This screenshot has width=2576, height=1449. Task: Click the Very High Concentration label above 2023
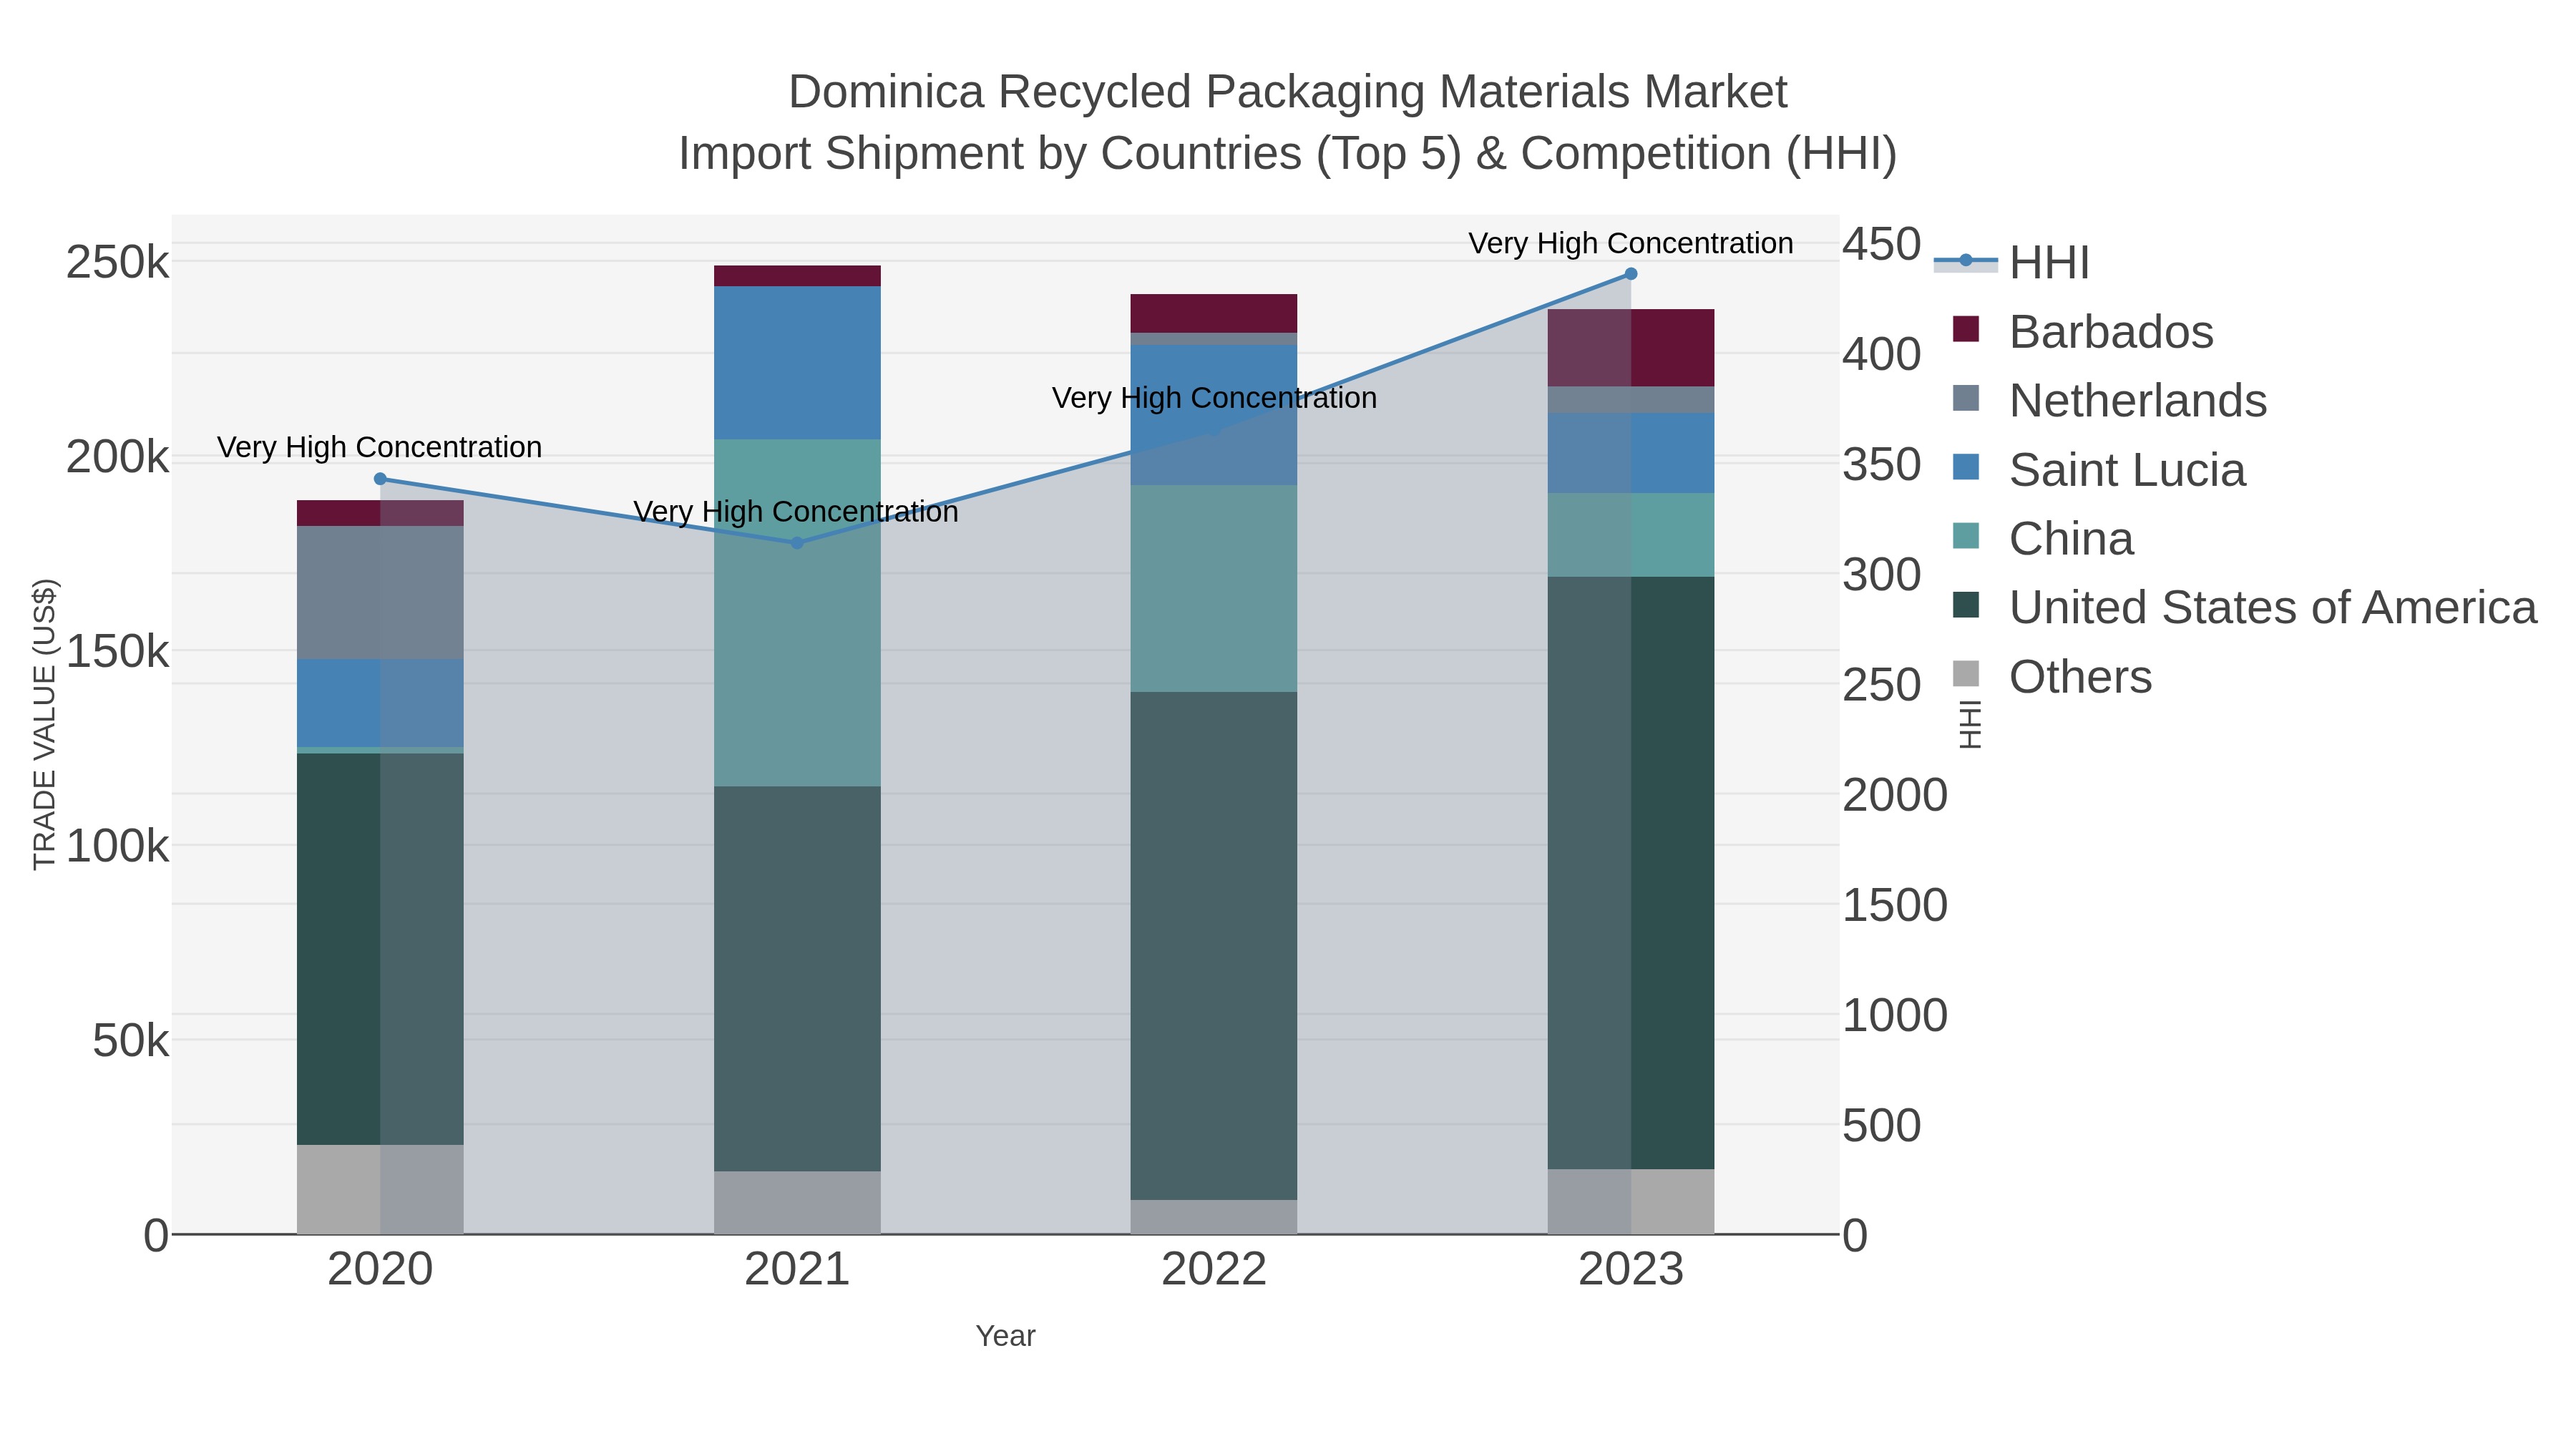(x=1631, y=243)
